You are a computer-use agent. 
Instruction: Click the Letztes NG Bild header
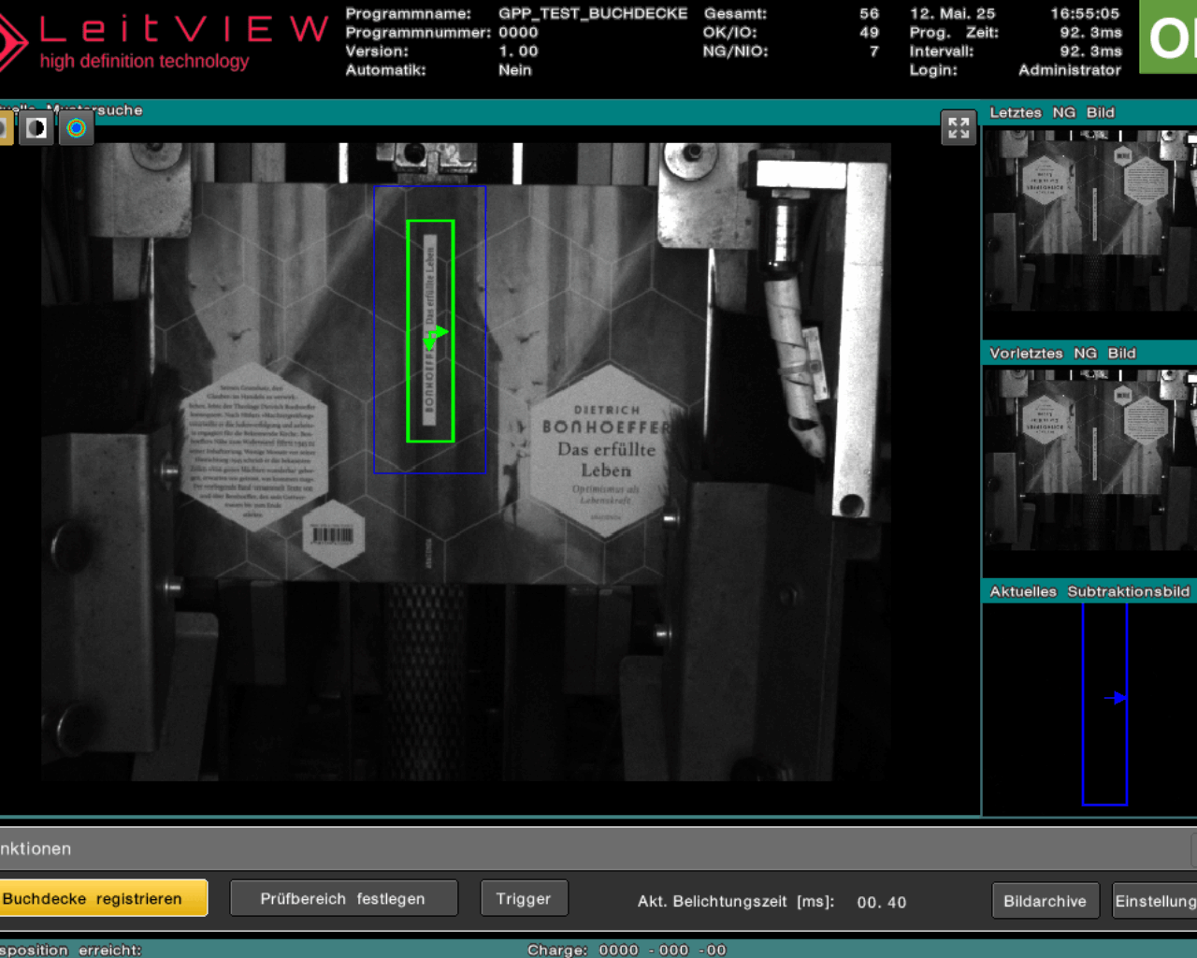[1053, 112]
